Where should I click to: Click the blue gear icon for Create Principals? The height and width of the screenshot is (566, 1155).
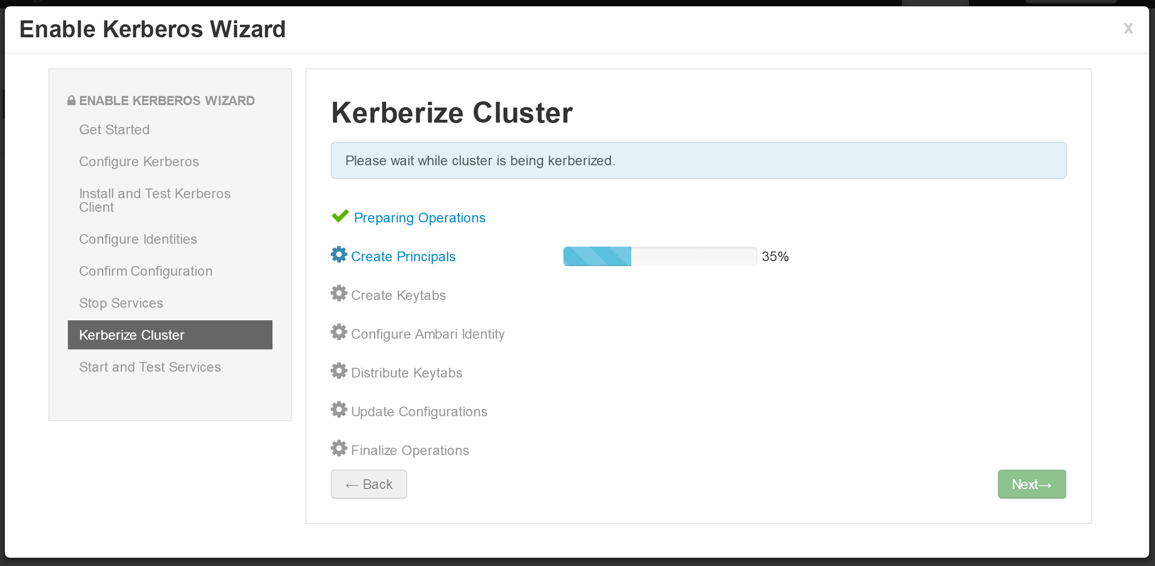[x=339, y=254]
